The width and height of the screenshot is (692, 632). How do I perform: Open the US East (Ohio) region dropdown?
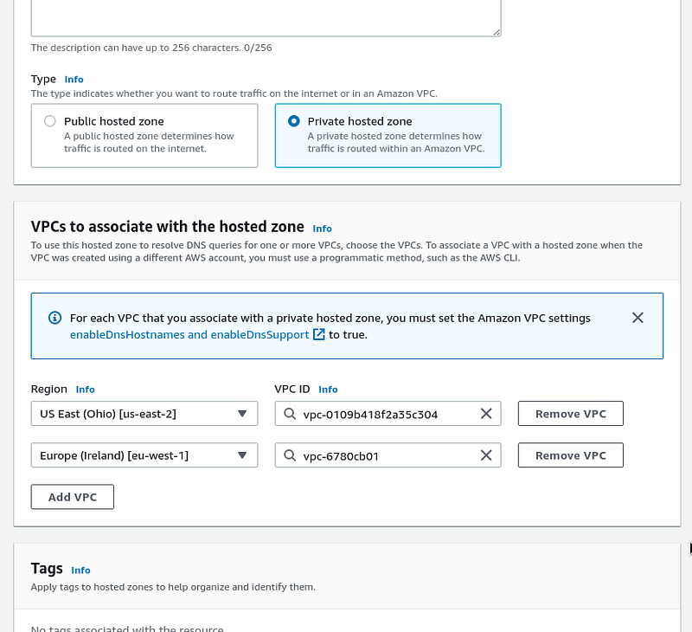pos(144,413)
